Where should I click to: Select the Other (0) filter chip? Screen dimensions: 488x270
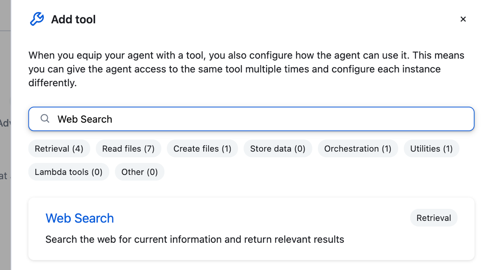139,172
